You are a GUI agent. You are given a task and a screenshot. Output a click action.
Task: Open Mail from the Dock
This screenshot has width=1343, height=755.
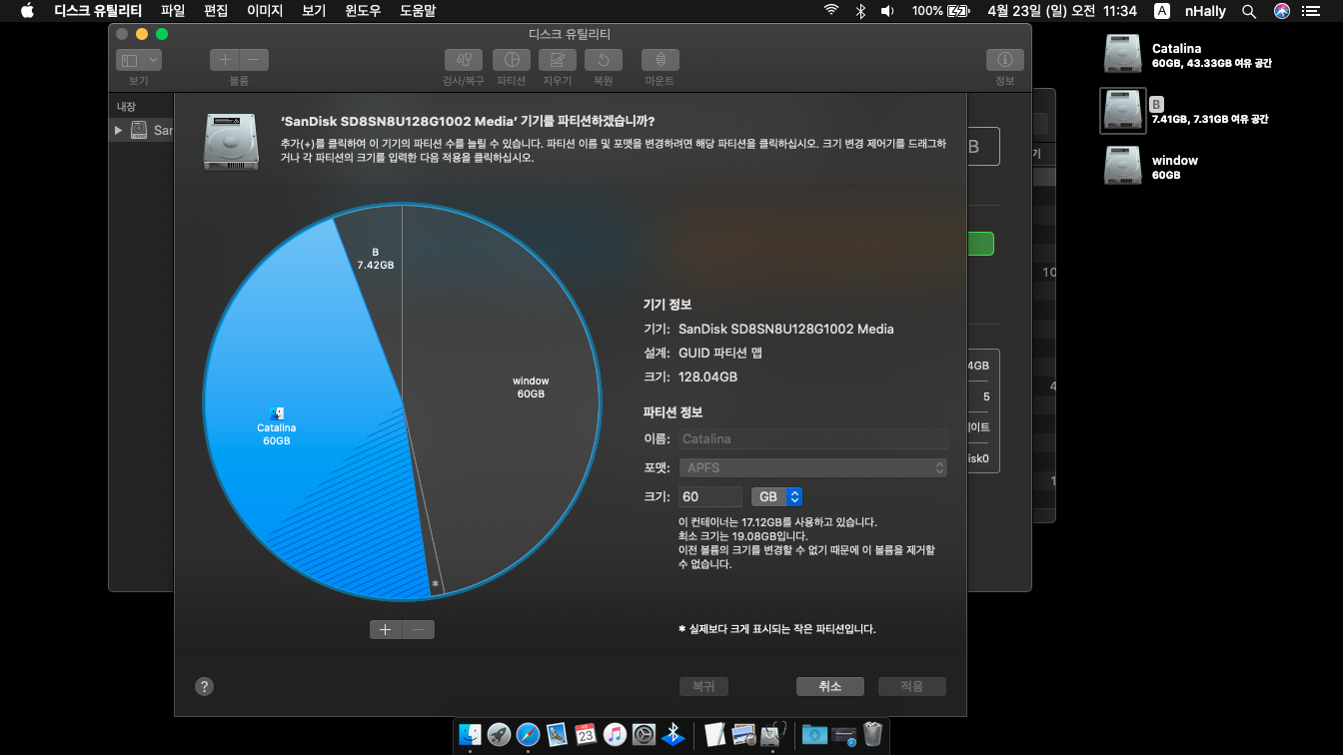[557, 734]
